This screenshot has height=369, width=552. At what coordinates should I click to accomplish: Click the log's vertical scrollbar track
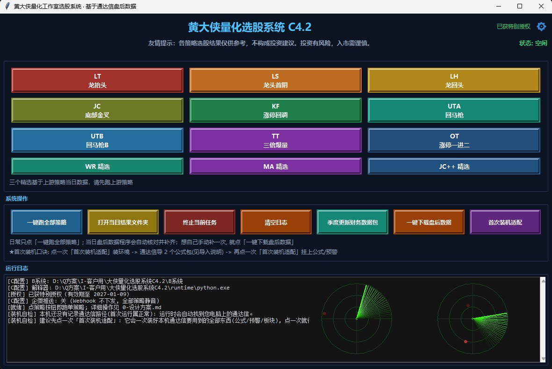(x=543, y=320)
